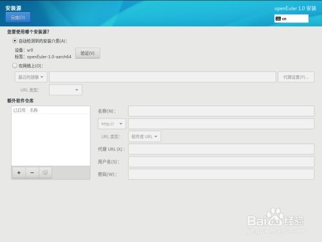
Task: Remove repository using the minus icon
Action: (32, 172)
